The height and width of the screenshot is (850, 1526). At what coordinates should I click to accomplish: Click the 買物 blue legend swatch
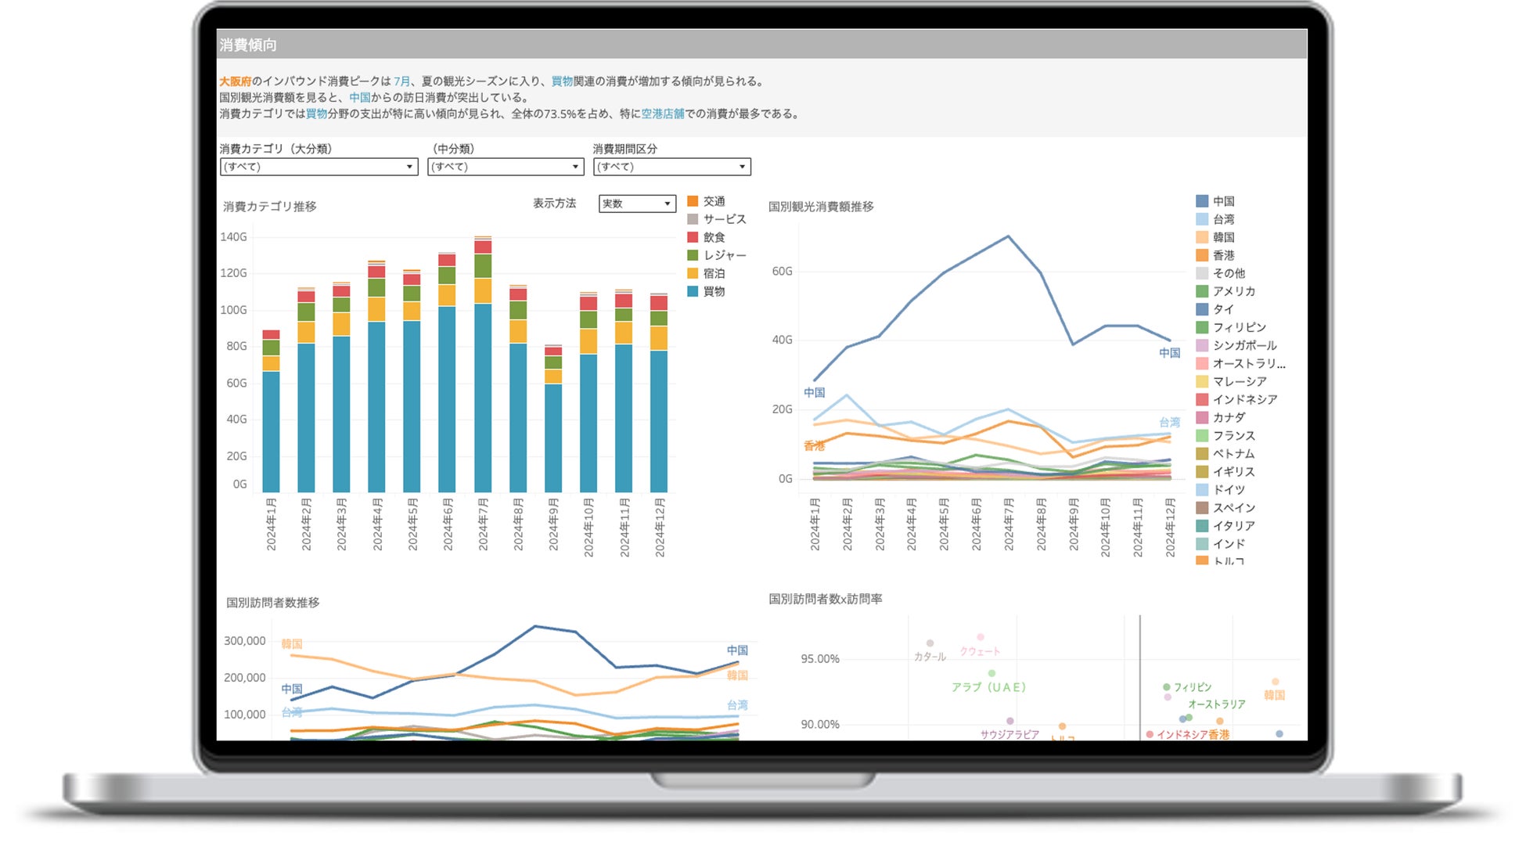click(693, 291)
